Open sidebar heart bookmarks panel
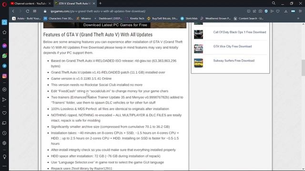This screenshot has width=305, height=171. [4, 113]
